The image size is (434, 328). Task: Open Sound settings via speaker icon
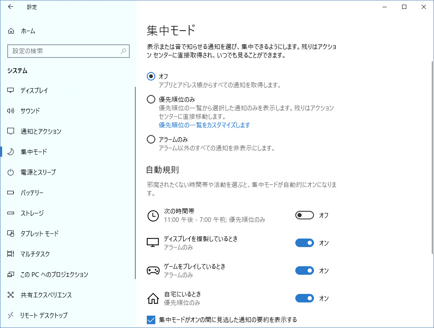tap(11, 111)
